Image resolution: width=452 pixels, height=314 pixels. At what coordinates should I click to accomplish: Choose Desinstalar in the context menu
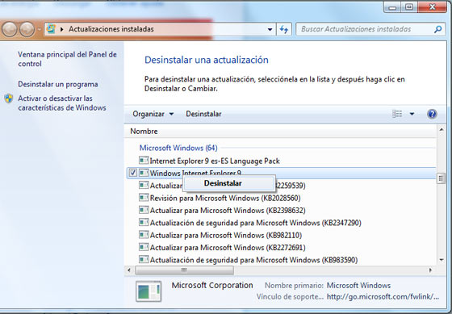coord(229,183)
